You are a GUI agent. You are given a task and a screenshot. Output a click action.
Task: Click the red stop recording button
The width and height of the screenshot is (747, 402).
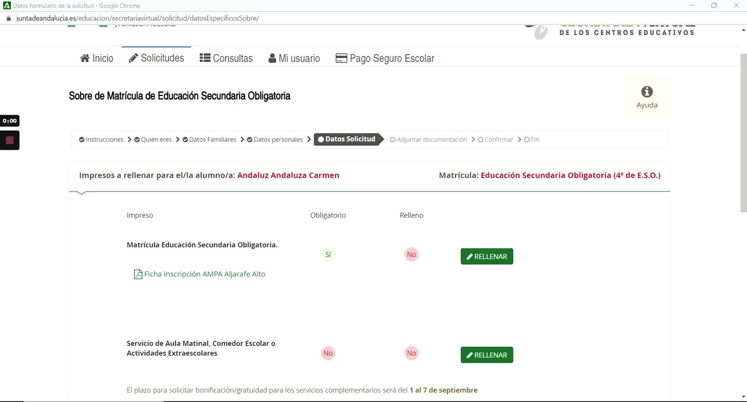(9, 140)
